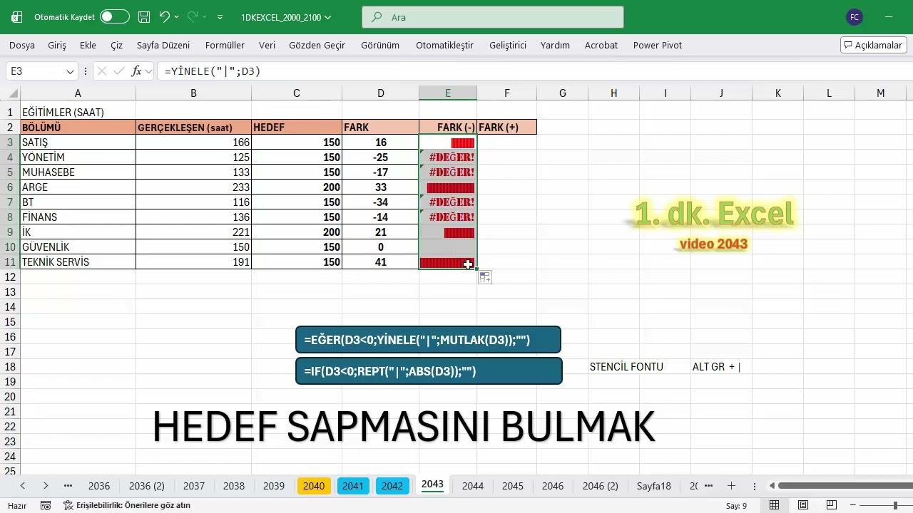Click the add new sheet plus icon
Image resolution: width=913 pixels, height=513 pixels.
pos(731,486)
